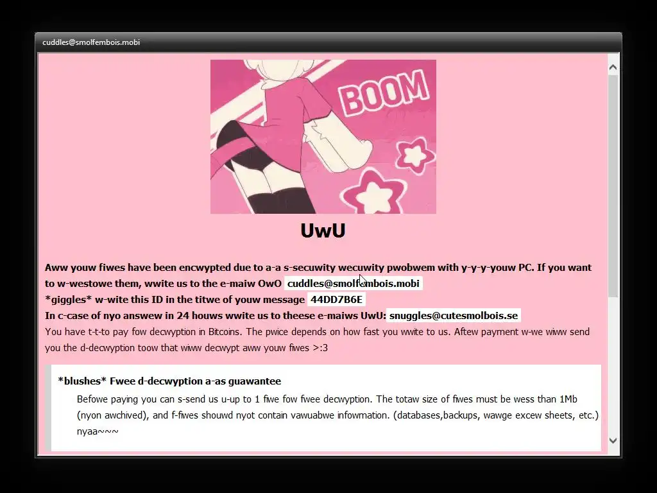Click the pink cartoon image

coord(323,137)
